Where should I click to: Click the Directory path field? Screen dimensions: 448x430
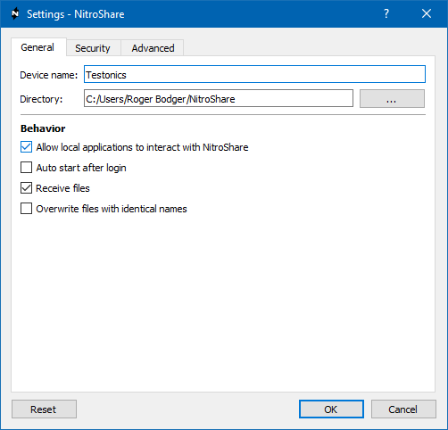pos(219,98)
